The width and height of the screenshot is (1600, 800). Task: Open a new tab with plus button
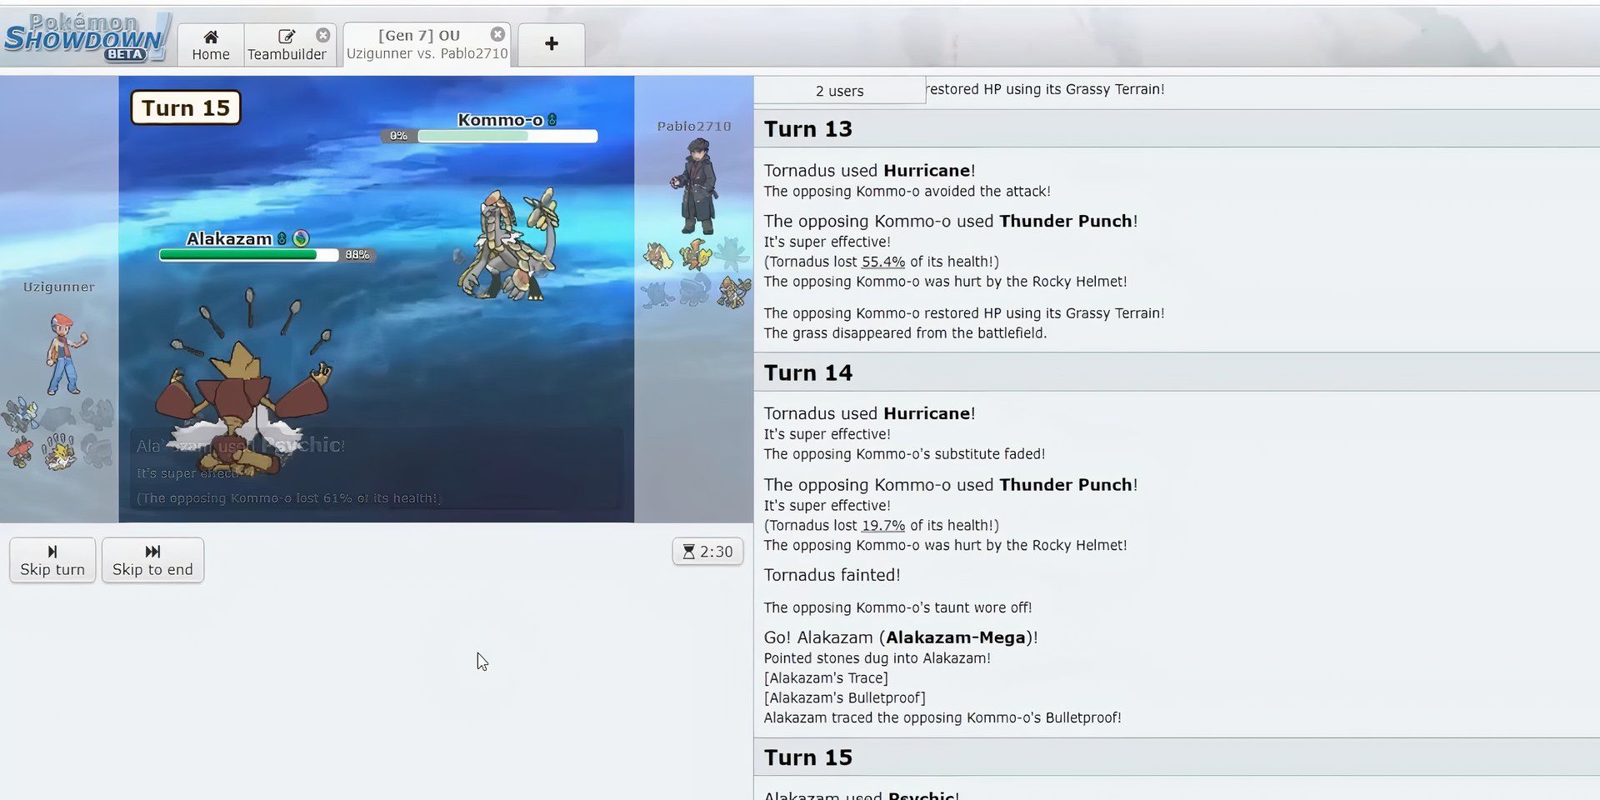[551, 44]
